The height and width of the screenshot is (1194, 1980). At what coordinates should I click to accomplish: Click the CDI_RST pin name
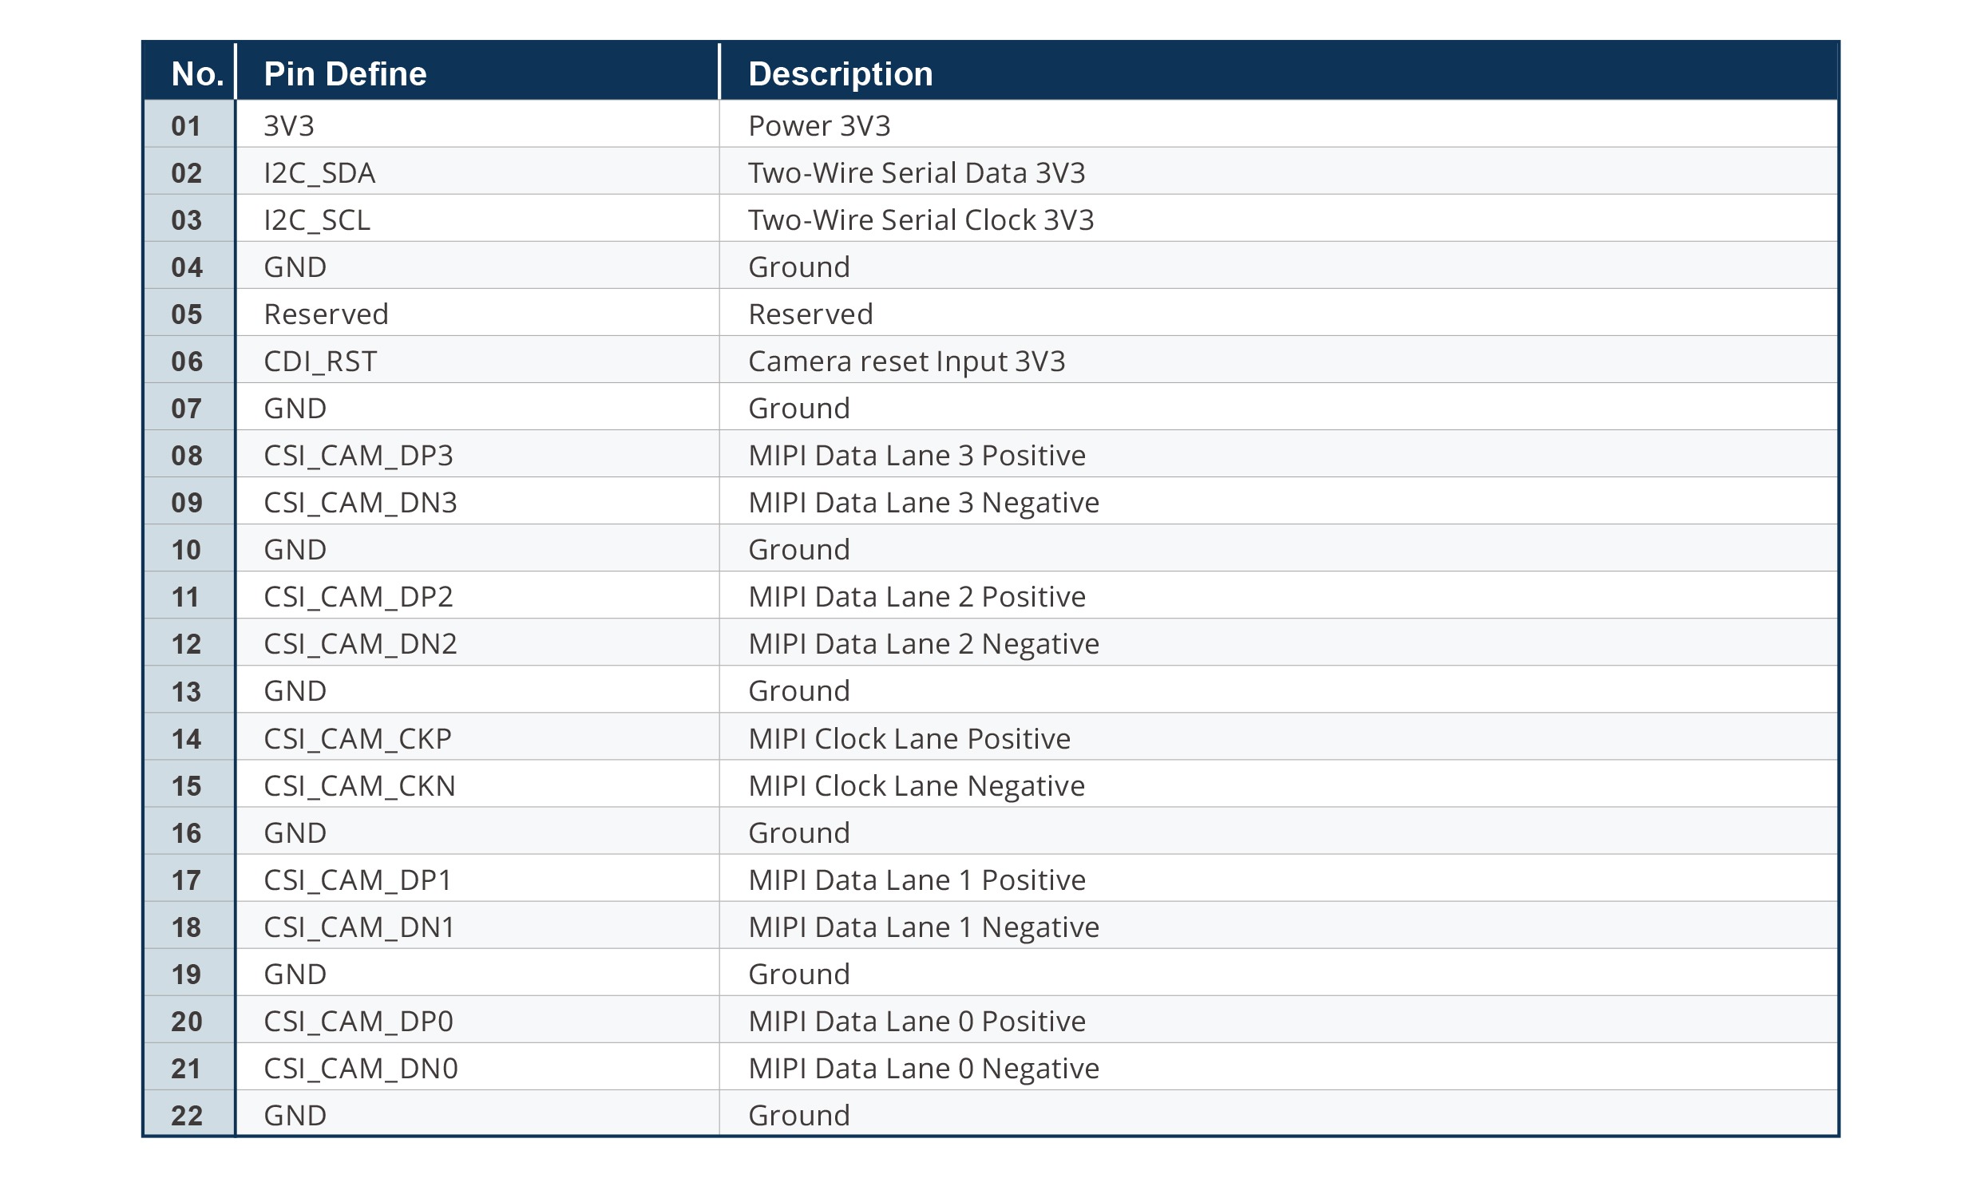click(x=320, y=362)
